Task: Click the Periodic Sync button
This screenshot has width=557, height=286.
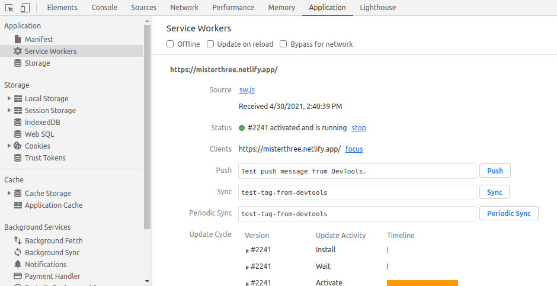Action: 508,213
